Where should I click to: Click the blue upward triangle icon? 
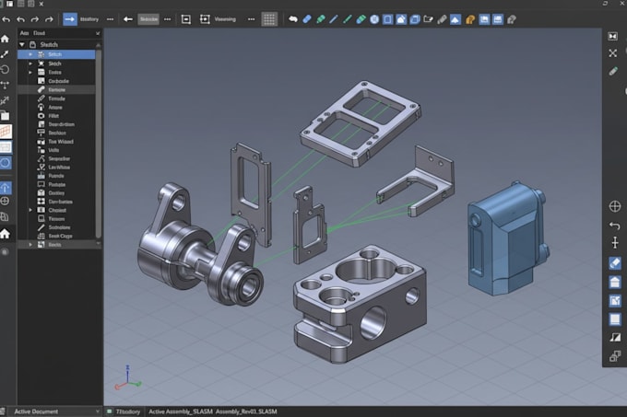(x=455, y=19)
